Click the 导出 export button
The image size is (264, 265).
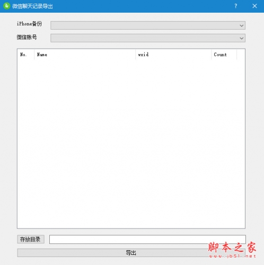coord(131,253)
